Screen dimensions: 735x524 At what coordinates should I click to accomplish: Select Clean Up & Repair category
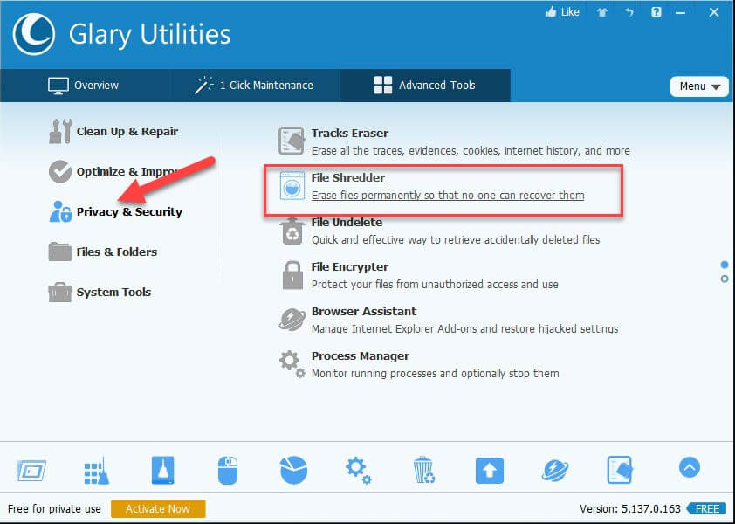coord(113,131)
